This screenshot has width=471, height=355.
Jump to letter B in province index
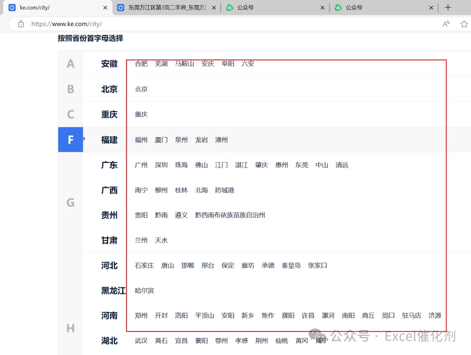tap(71, 89)
